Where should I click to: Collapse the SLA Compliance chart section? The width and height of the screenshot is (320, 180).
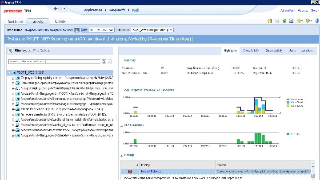pos(121,125)
